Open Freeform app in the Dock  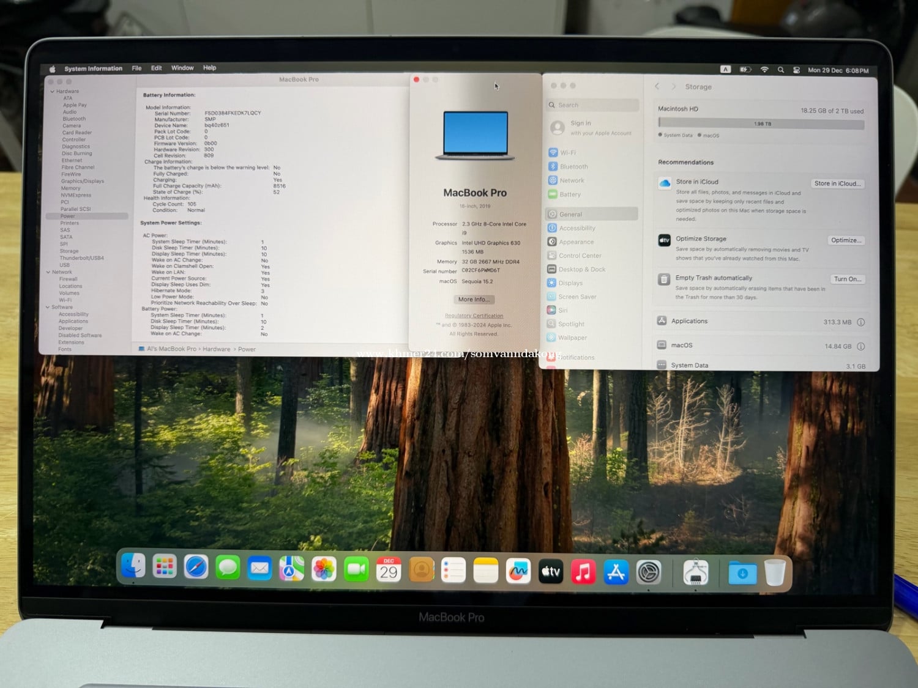pos(518,571)
